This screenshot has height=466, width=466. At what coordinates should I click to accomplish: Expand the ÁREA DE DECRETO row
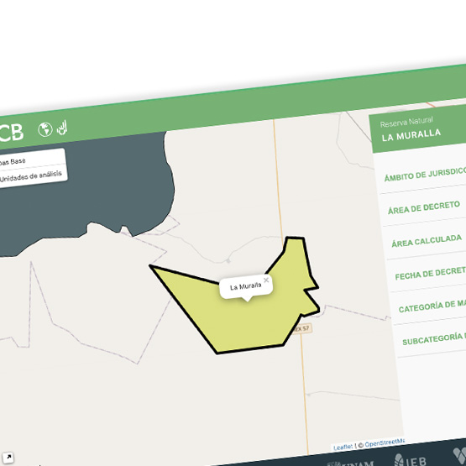coord(424,207)
